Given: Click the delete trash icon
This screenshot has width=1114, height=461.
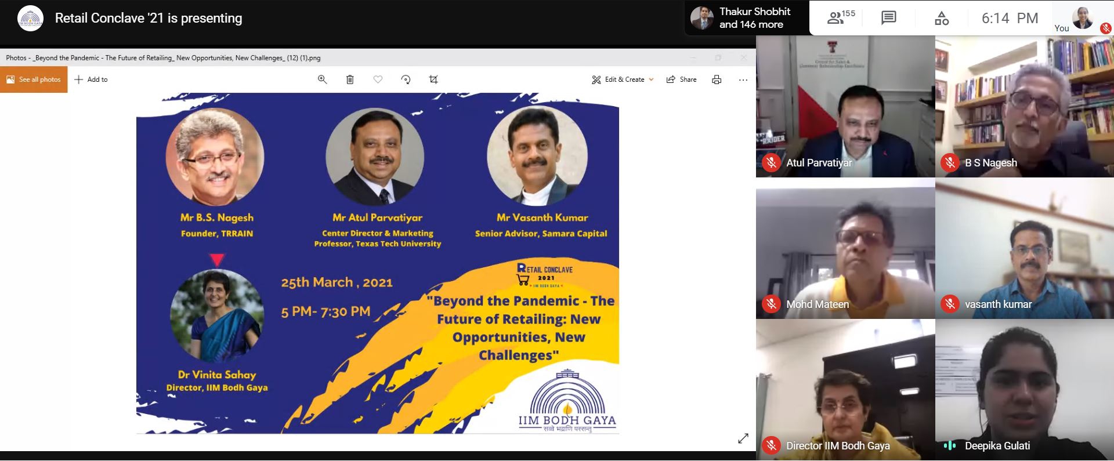Looking at the screenshot, I should point(350,79).
